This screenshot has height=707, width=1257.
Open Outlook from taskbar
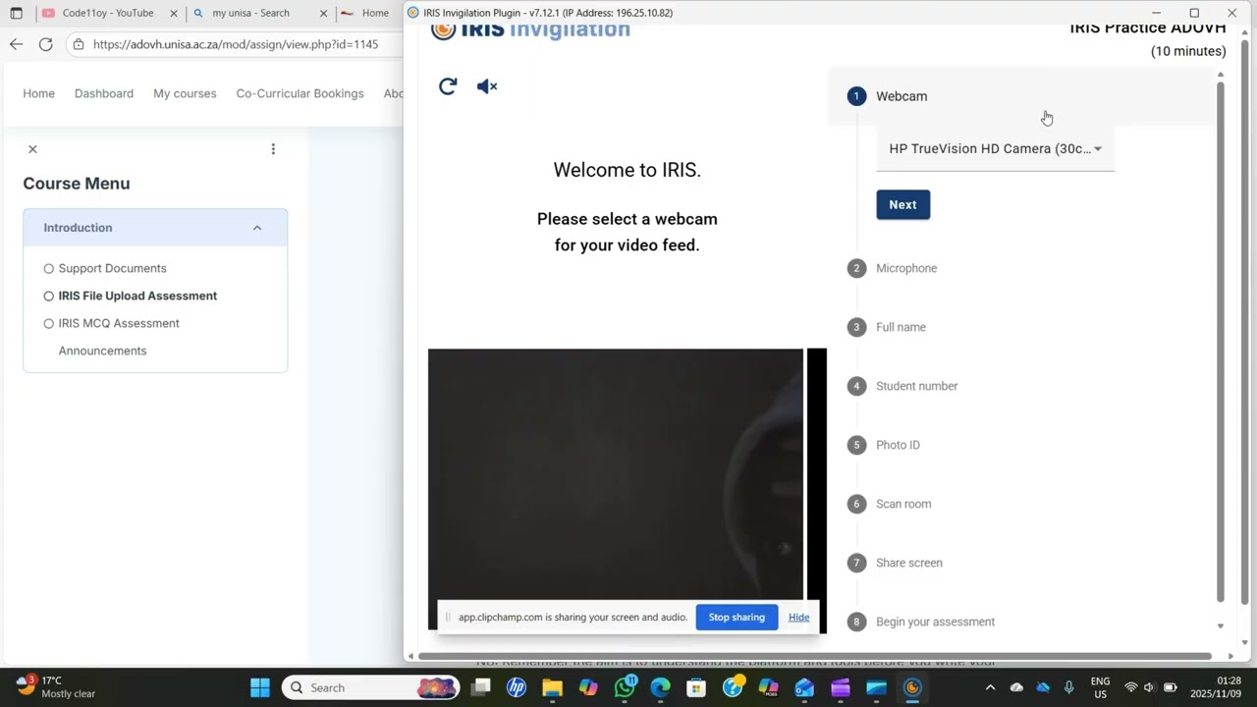(804, 687)
